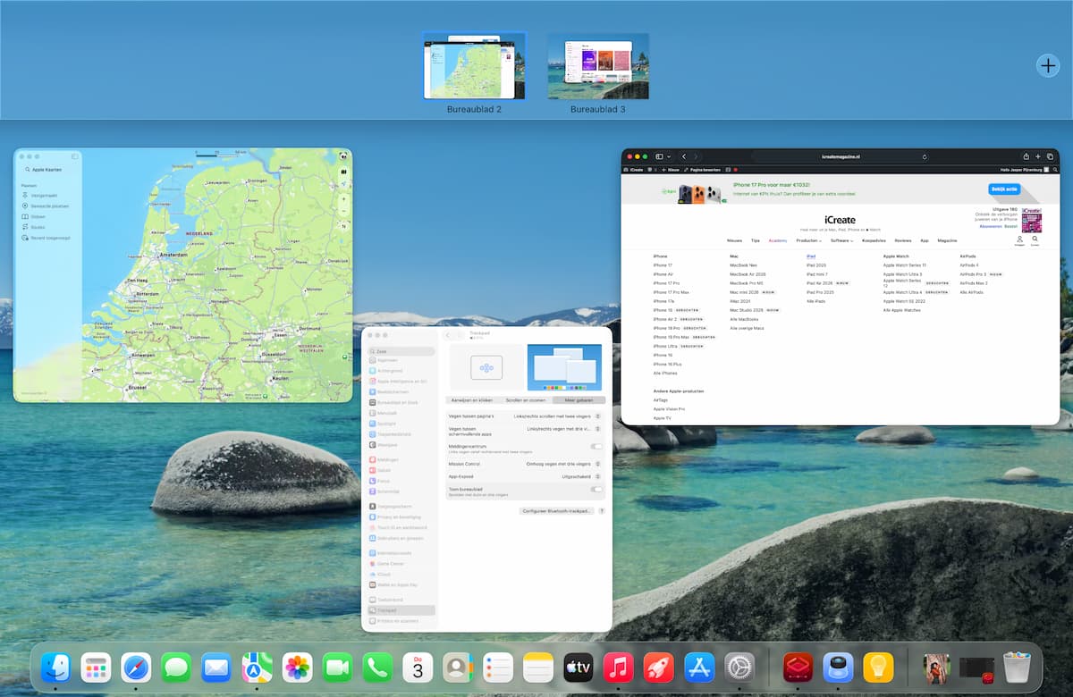
Task: Click Apple Kaarten search field in Maps
Action: click(46, 169)
